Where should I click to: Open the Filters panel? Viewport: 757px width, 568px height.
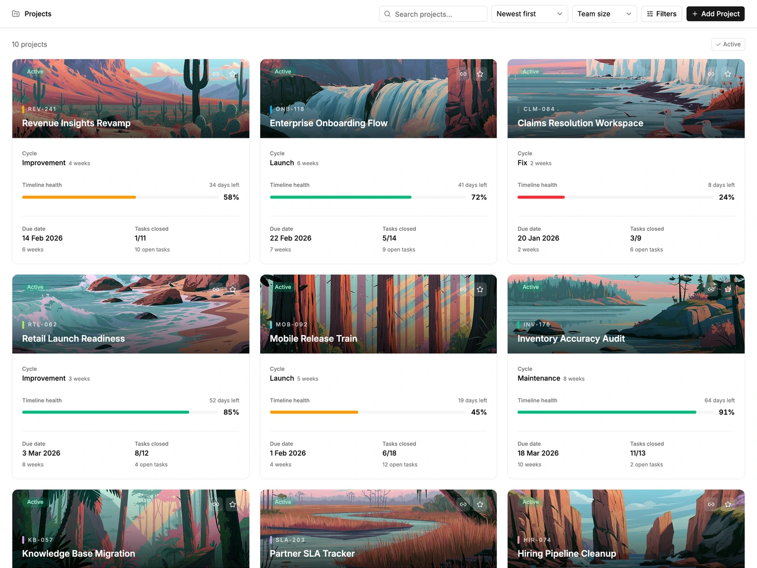pyautogui.click(x=662, y=14)
